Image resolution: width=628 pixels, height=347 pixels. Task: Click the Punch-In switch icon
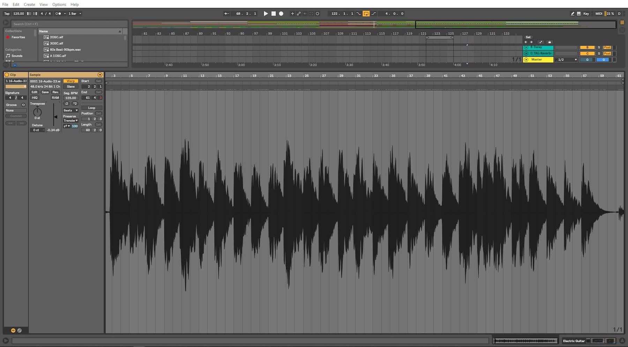coord(358,14)
